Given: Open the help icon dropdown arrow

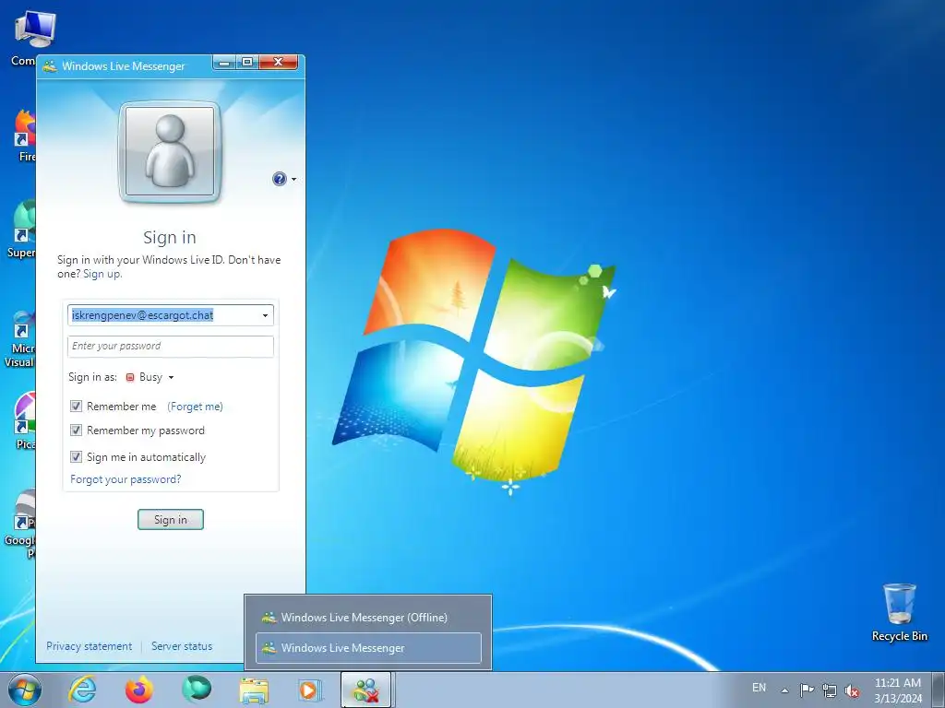Looking at the screenshot, I should pos(294,180).
